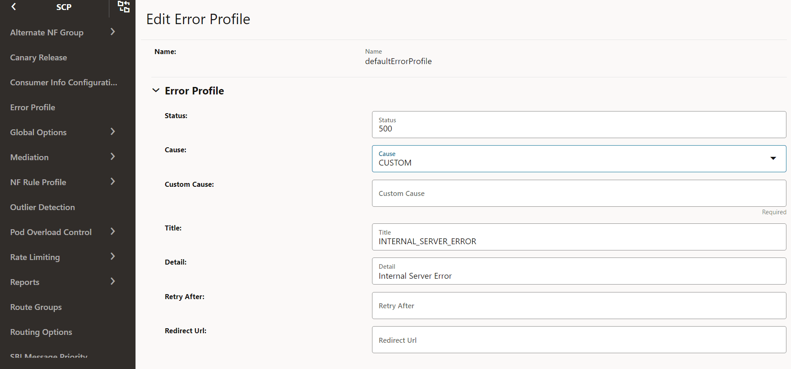
Task: Click the back arrow next to SCP
Action: click(14, 7)
